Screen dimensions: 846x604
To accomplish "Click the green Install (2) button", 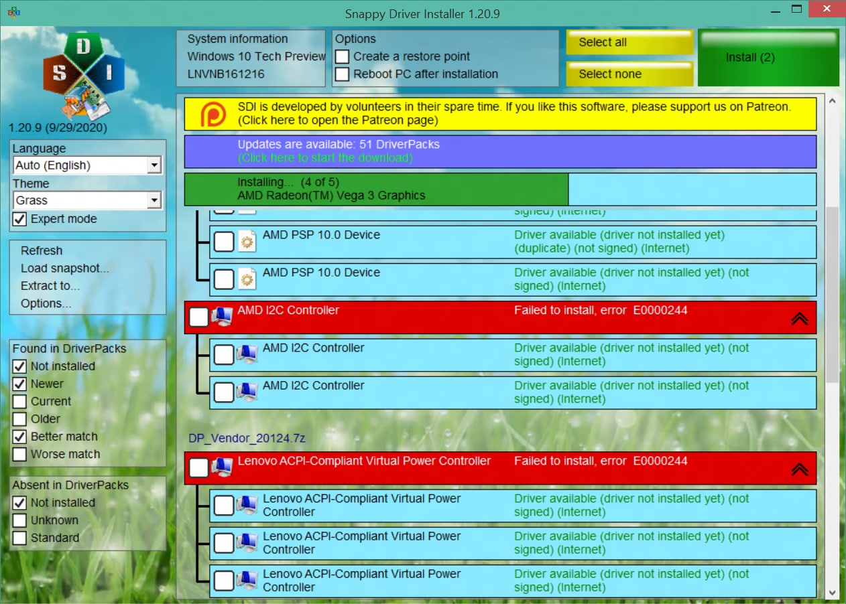I will [768, 58].
